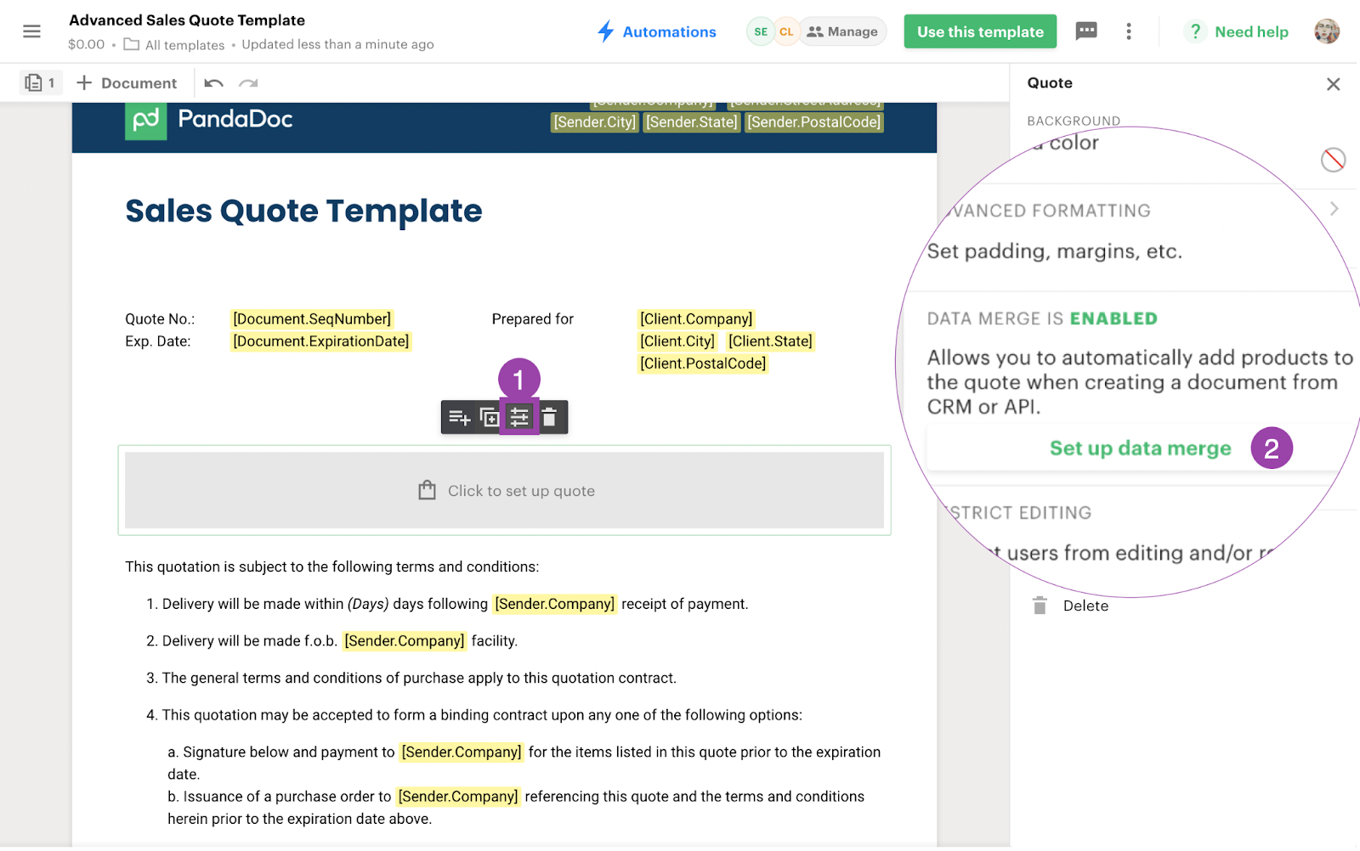
Task: Duplicate the quote block
Action: click(x=490, y=417)
